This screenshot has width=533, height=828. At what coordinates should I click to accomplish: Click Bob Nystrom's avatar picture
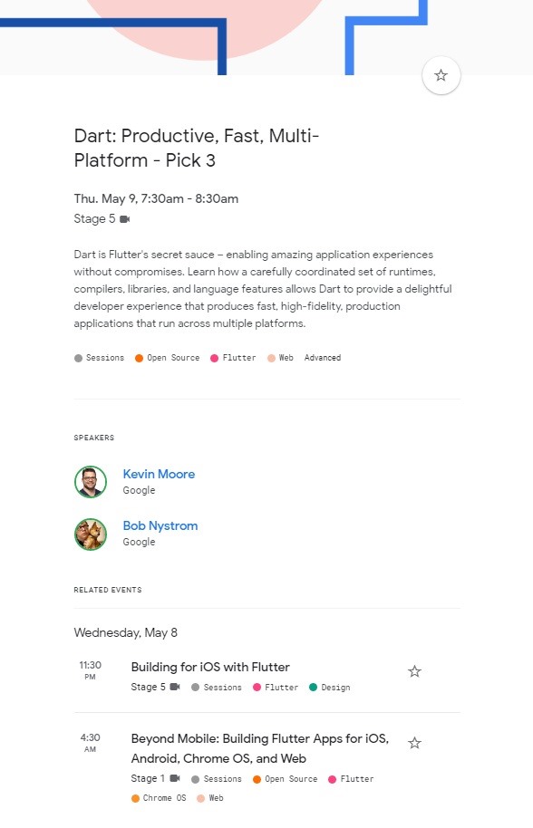[91, 534]
